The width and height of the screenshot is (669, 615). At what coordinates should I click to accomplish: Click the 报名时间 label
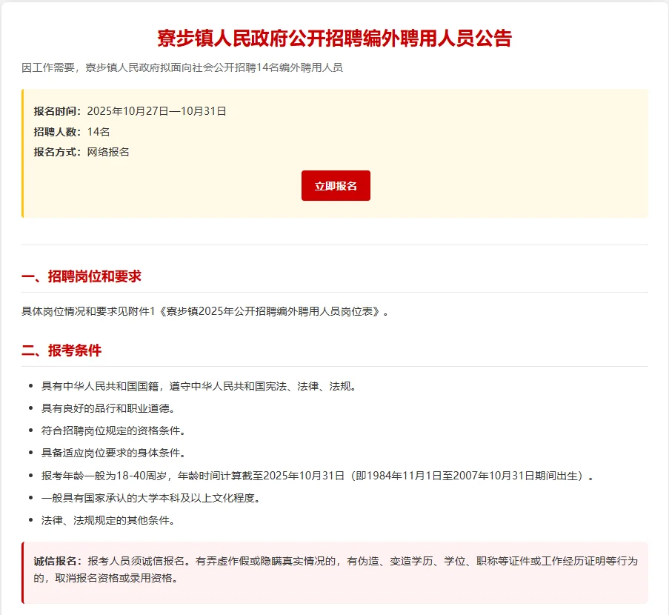57,111
